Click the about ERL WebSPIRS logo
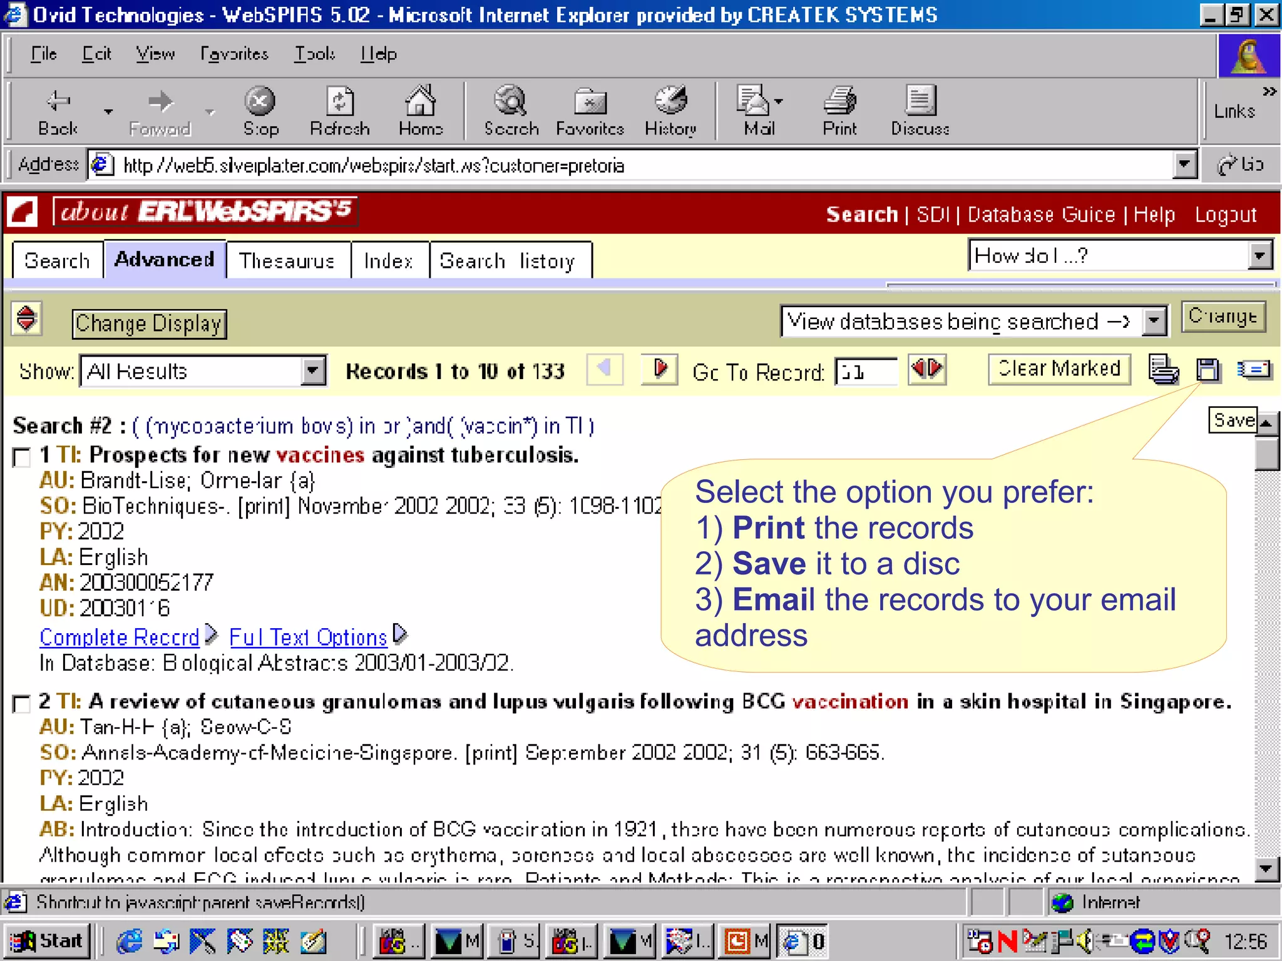 tap(205, 211)
